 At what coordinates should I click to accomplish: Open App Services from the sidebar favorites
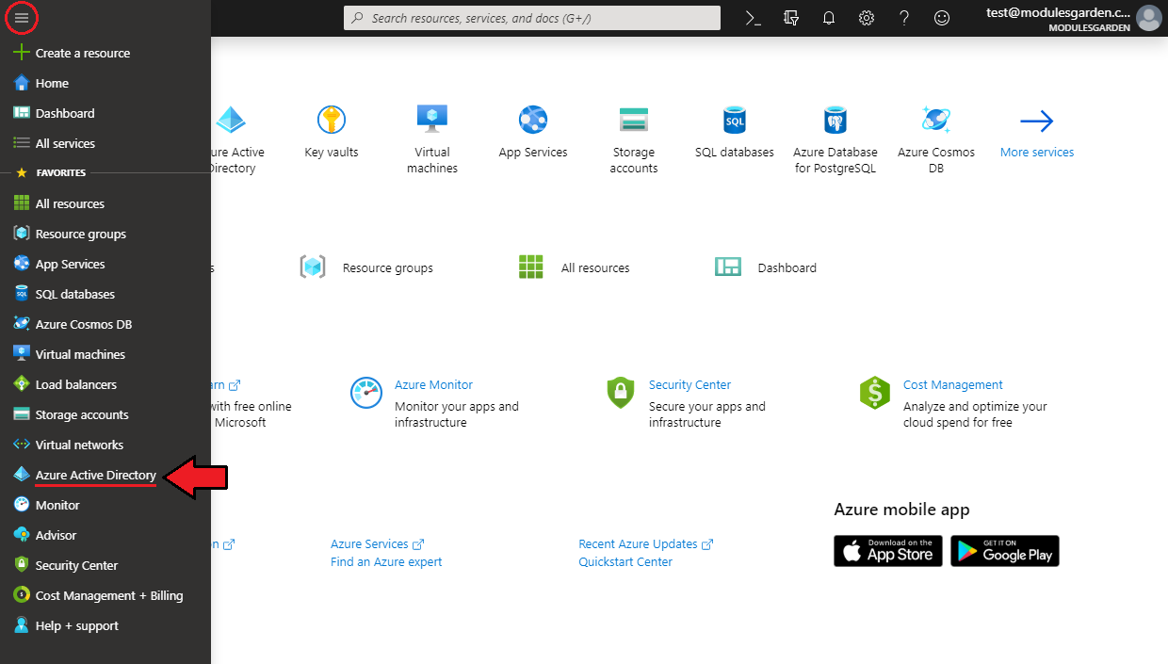pyautogui.click(x=70, y=264)
